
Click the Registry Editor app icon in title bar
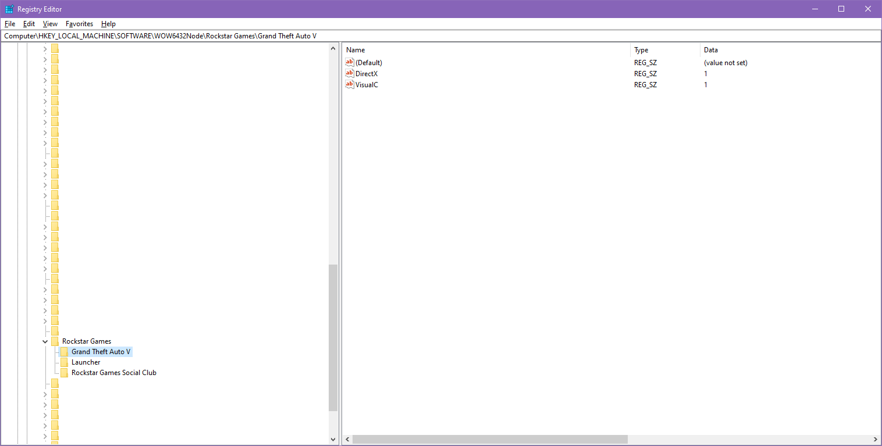click(9, 9)
